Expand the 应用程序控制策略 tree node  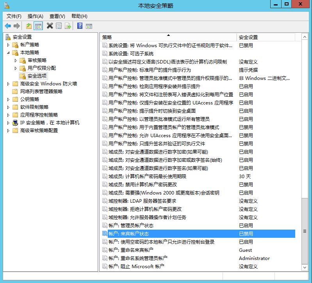click(8, 115)
